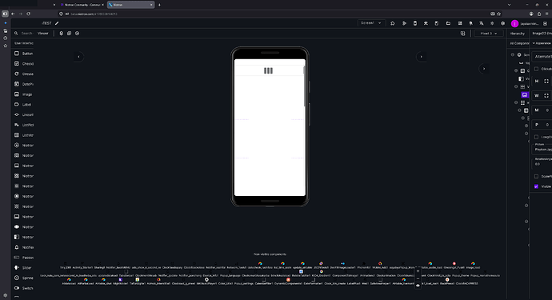
Task: Uncheck the Visible checkbox
Action: pos(536,186)
